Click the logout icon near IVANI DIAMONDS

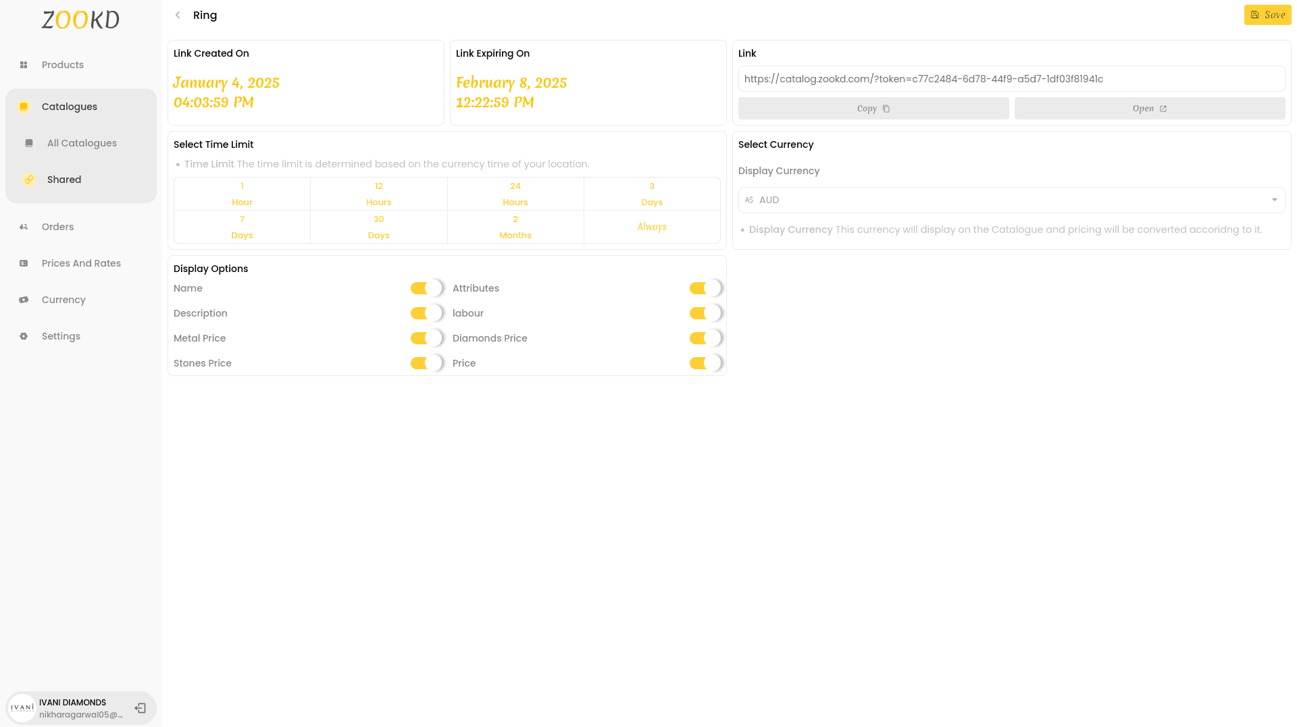[x=141, y=707]
